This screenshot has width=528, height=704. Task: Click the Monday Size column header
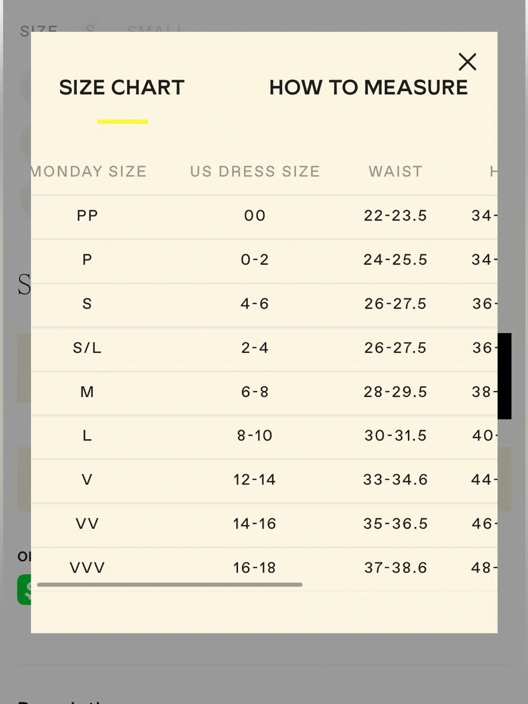tap(89, 171)
